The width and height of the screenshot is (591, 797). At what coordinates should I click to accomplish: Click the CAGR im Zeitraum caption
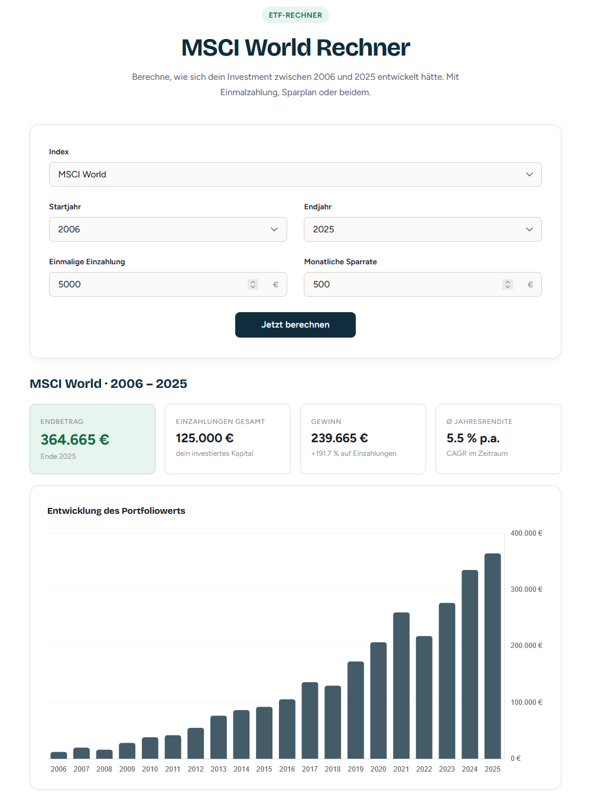click(x=477, y=453)
